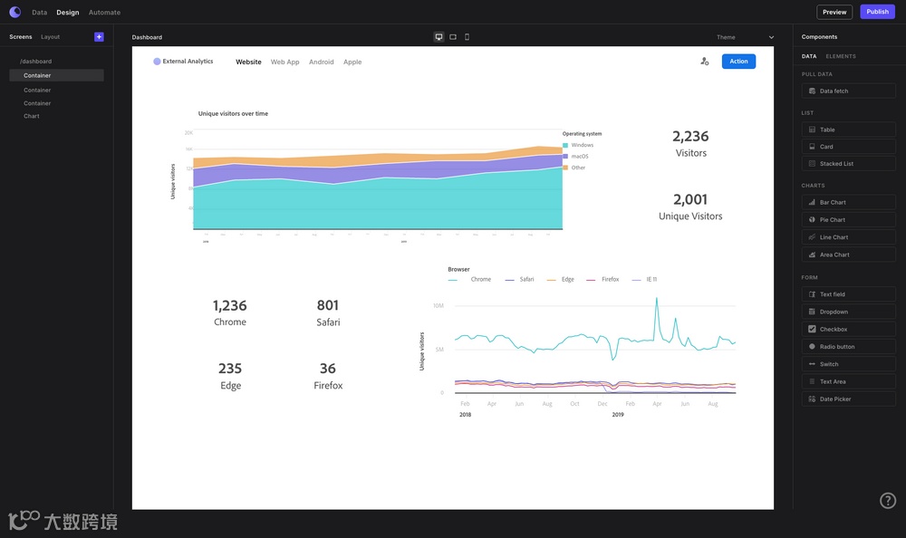Image resolution: width=906 pixels, height=538 pixels.
Task: Toggle Edge series in Browser legend
Action: click(x=561, y=280)
